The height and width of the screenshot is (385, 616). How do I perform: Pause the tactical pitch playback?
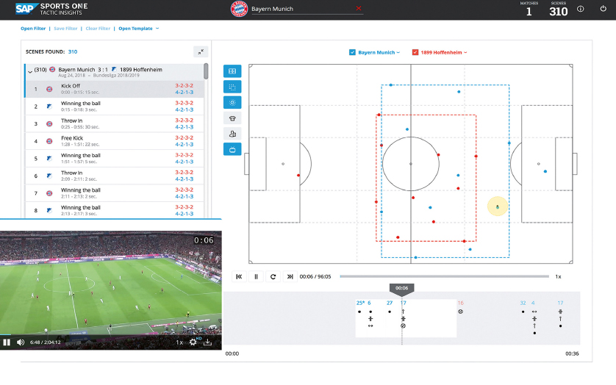[256, 276]
